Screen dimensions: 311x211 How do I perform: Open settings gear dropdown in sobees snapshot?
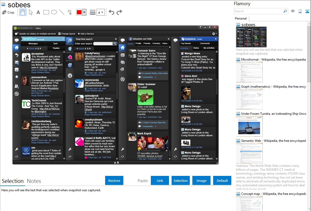pyautogui.click(x=214, y=34)
